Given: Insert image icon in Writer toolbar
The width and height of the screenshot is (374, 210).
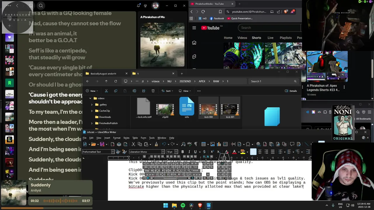Looking at the screenshot, I should [x=212, y=144].
